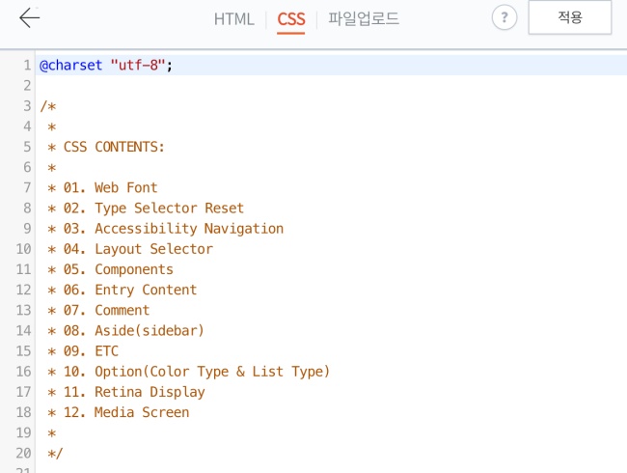Screen dimensions: 627x473
Task: Click "04. Layout Selector" line
Action: tap(130, 249)
